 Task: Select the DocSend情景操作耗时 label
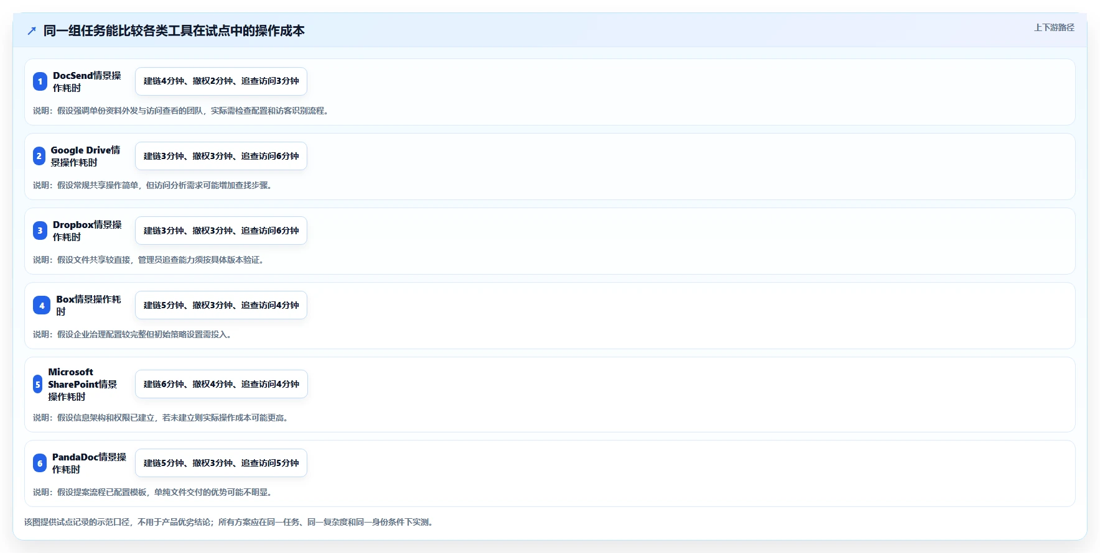pos(87,81)
